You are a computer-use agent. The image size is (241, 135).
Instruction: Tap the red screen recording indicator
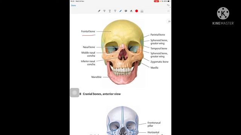[156, 1]
